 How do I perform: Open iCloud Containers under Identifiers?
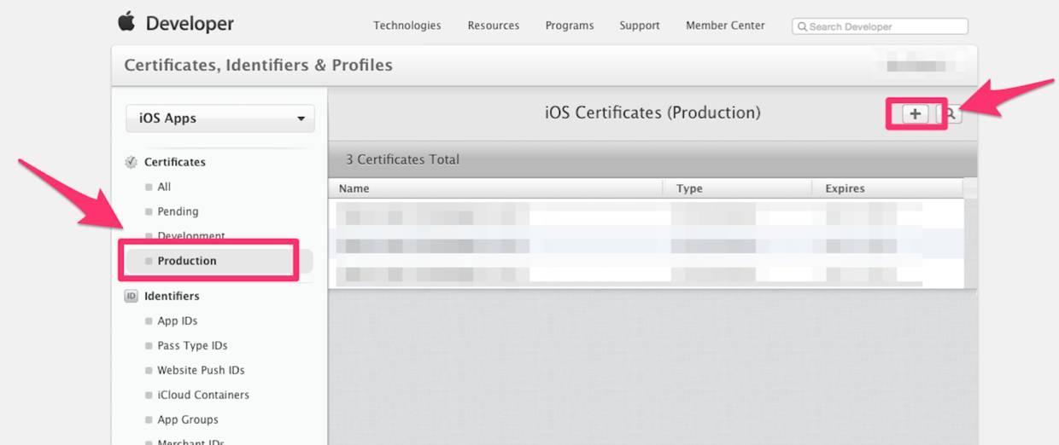[x=203, y=396]
